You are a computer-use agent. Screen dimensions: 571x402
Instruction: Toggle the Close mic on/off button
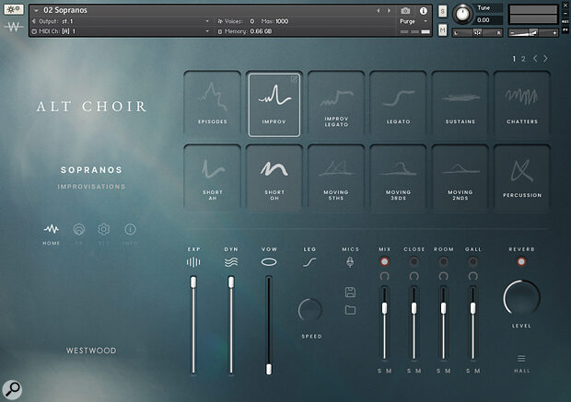click(414, 262)
